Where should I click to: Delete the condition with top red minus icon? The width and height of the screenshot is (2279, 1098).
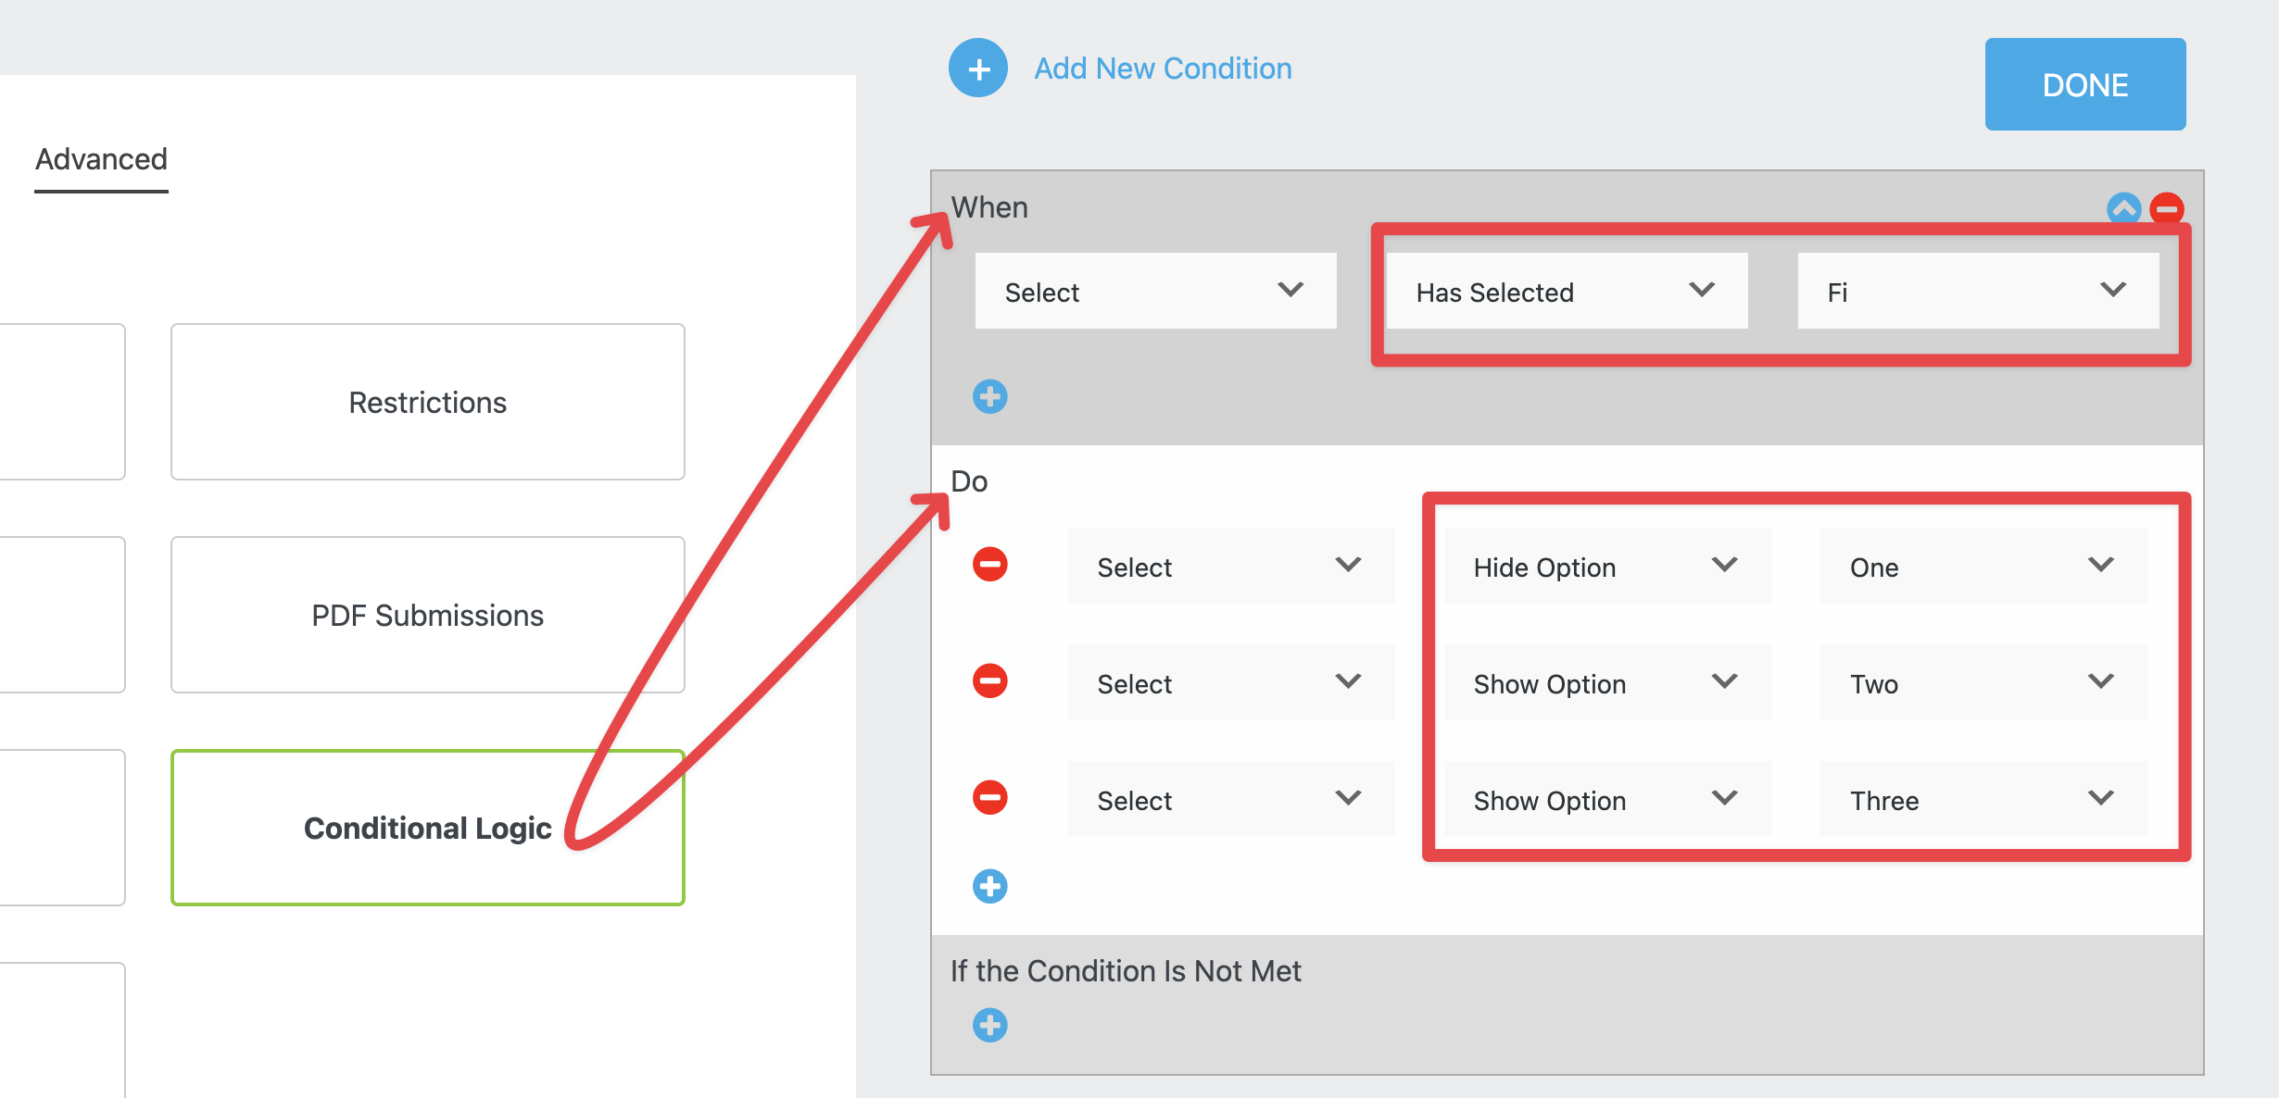click(2167, 208)
